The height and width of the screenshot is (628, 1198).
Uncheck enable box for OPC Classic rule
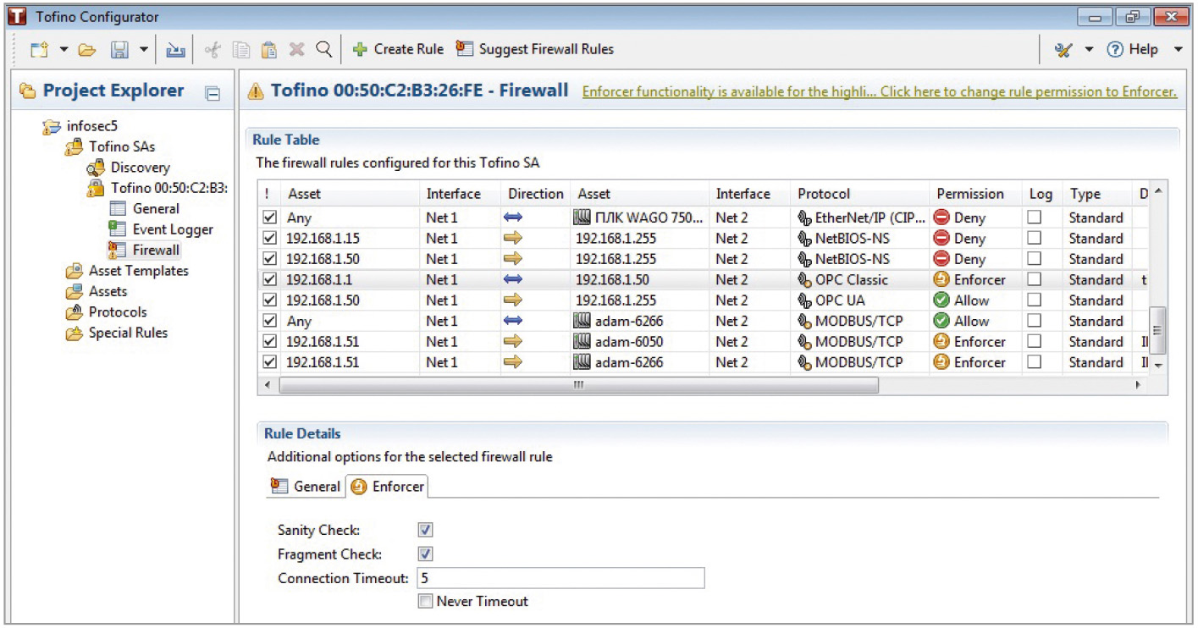tap(269, 279)
